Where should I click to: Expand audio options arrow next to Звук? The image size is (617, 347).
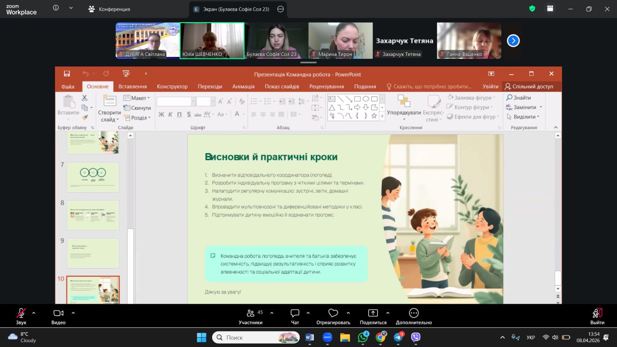click(x=34, y=312)
